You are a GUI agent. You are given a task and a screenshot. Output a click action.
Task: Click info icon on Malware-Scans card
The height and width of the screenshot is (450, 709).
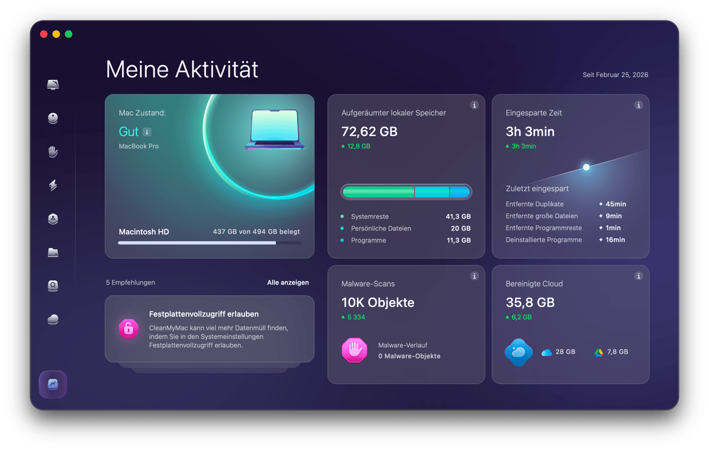(x=474, y=276)
